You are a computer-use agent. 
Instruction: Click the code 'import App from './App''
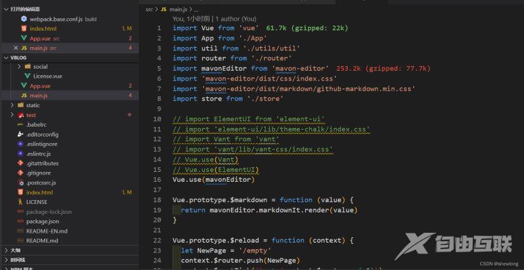pos(220,39)
